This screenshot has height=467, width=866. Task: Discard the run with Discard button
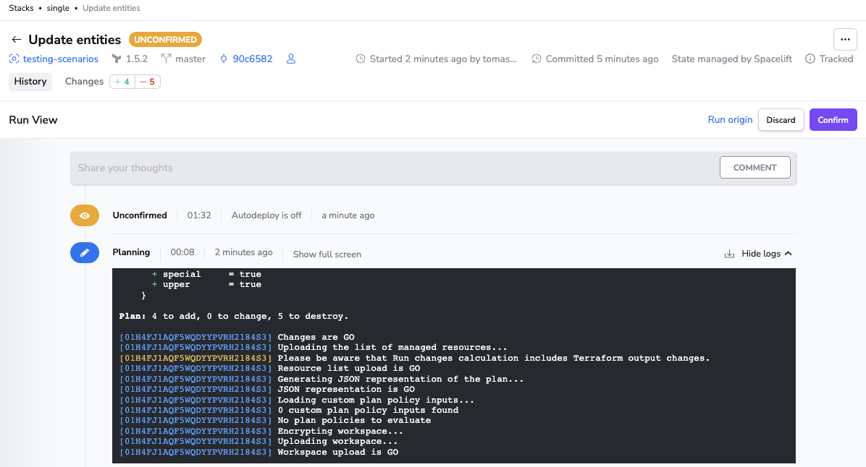point(781,120)
